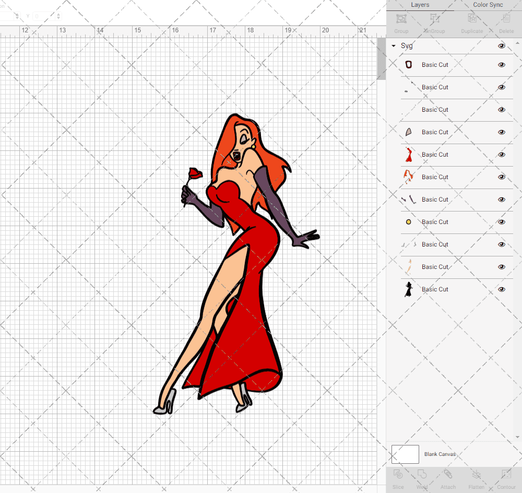Click the Blank Canvas color swatch

click(405, 454)
